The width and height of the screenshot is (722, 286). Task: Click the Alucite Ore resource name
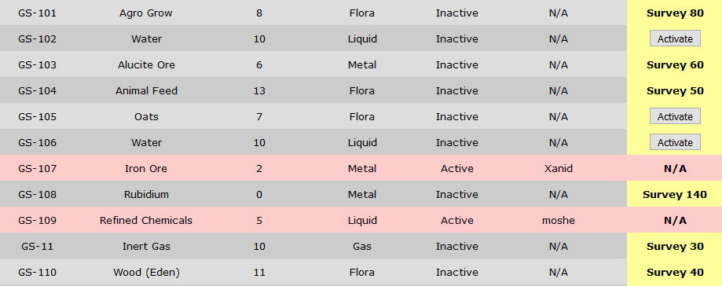point(146,65)
